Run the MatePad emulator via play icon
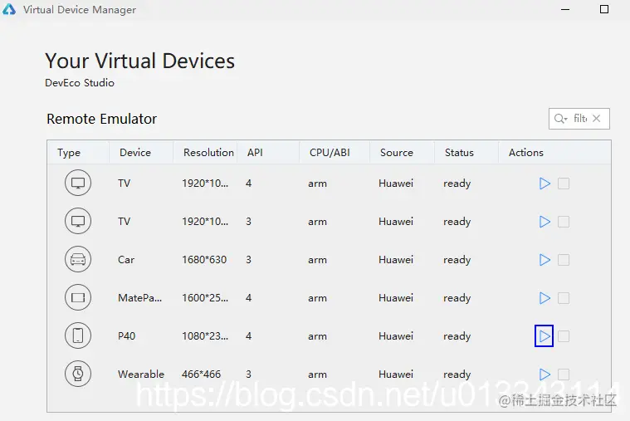Viewport: 630px width, 421px height. 545,298
